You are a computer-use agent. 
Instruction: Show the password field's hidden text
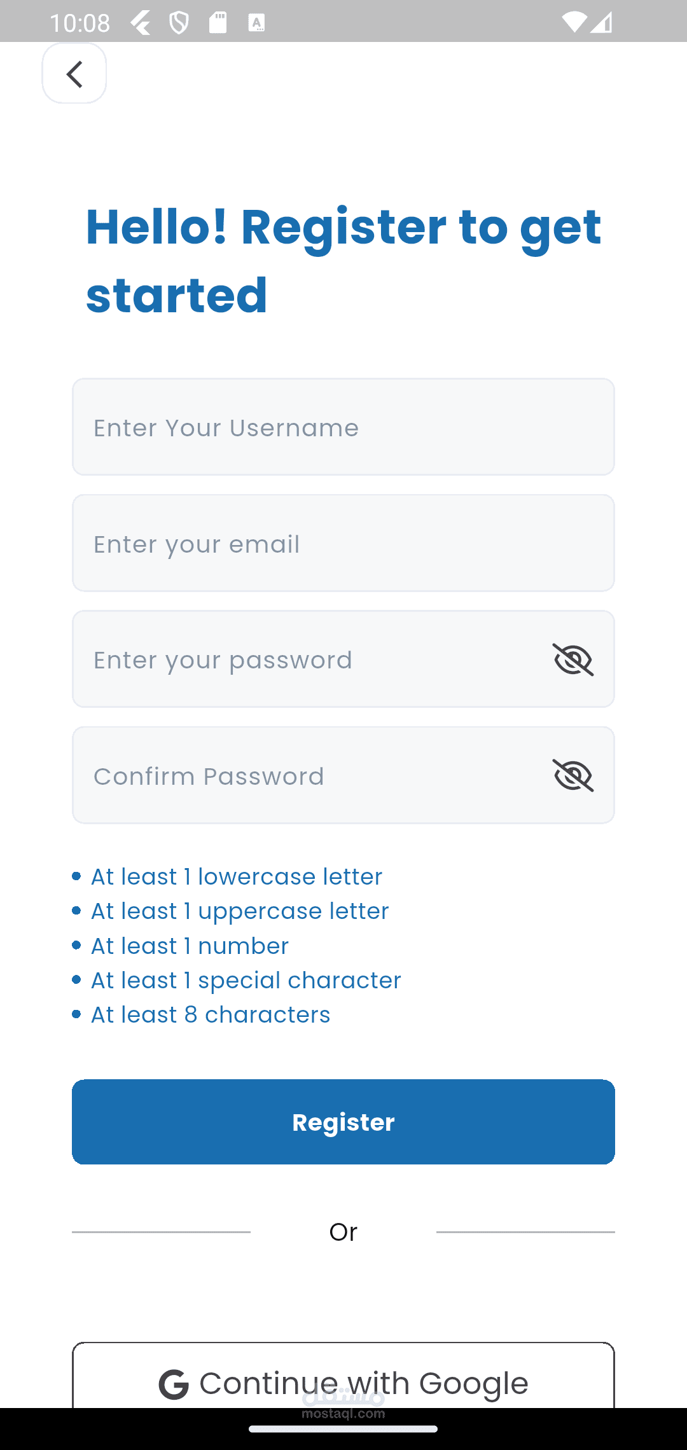click(x=572, y=659)
